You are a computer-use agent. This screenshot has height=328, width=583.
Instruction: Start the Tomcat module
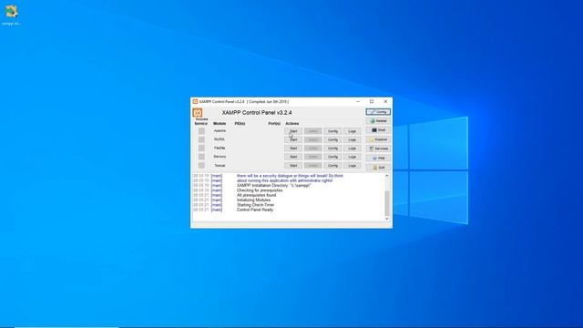[x=293, y=166]
